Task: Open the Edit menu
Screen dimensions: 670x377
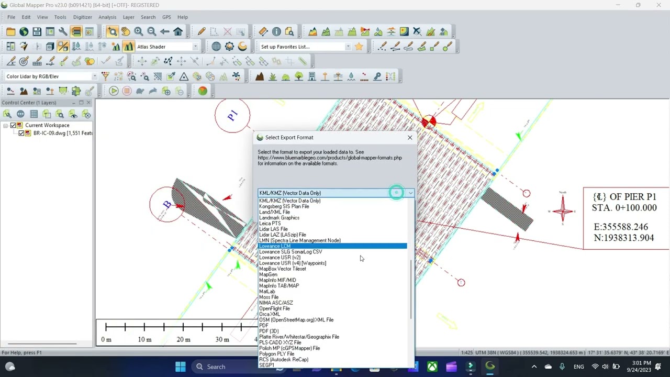Action: click(26, 17)
